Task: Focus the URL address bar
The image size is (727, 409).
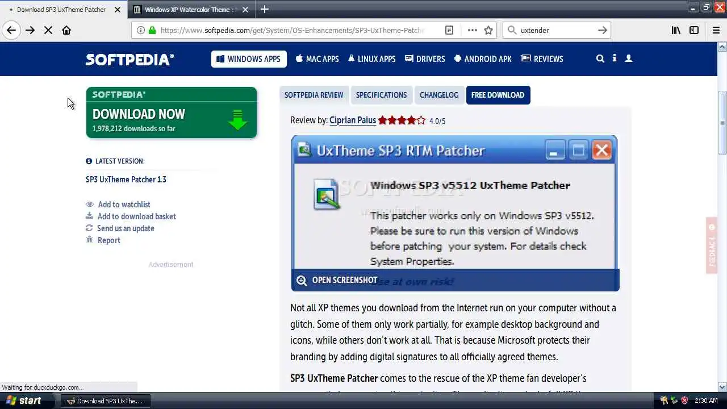Action: (292, 30)
